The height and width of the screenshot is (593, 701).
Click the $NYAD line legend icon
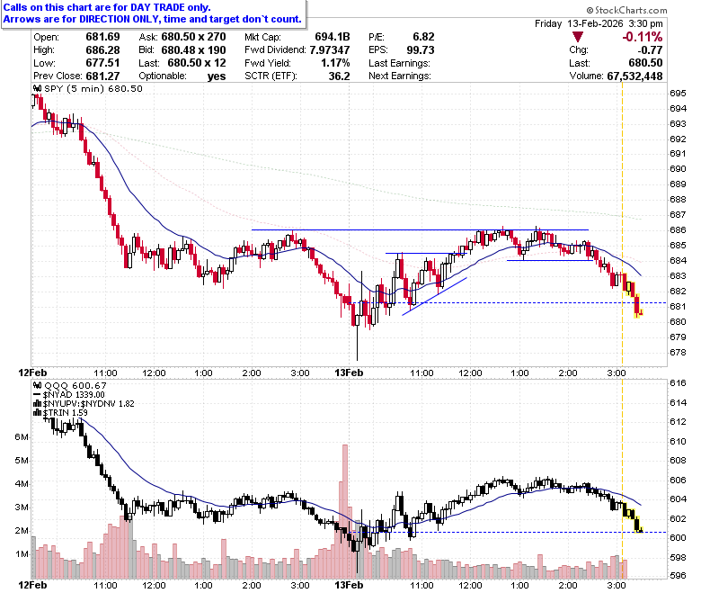click(x=38, y=395)
